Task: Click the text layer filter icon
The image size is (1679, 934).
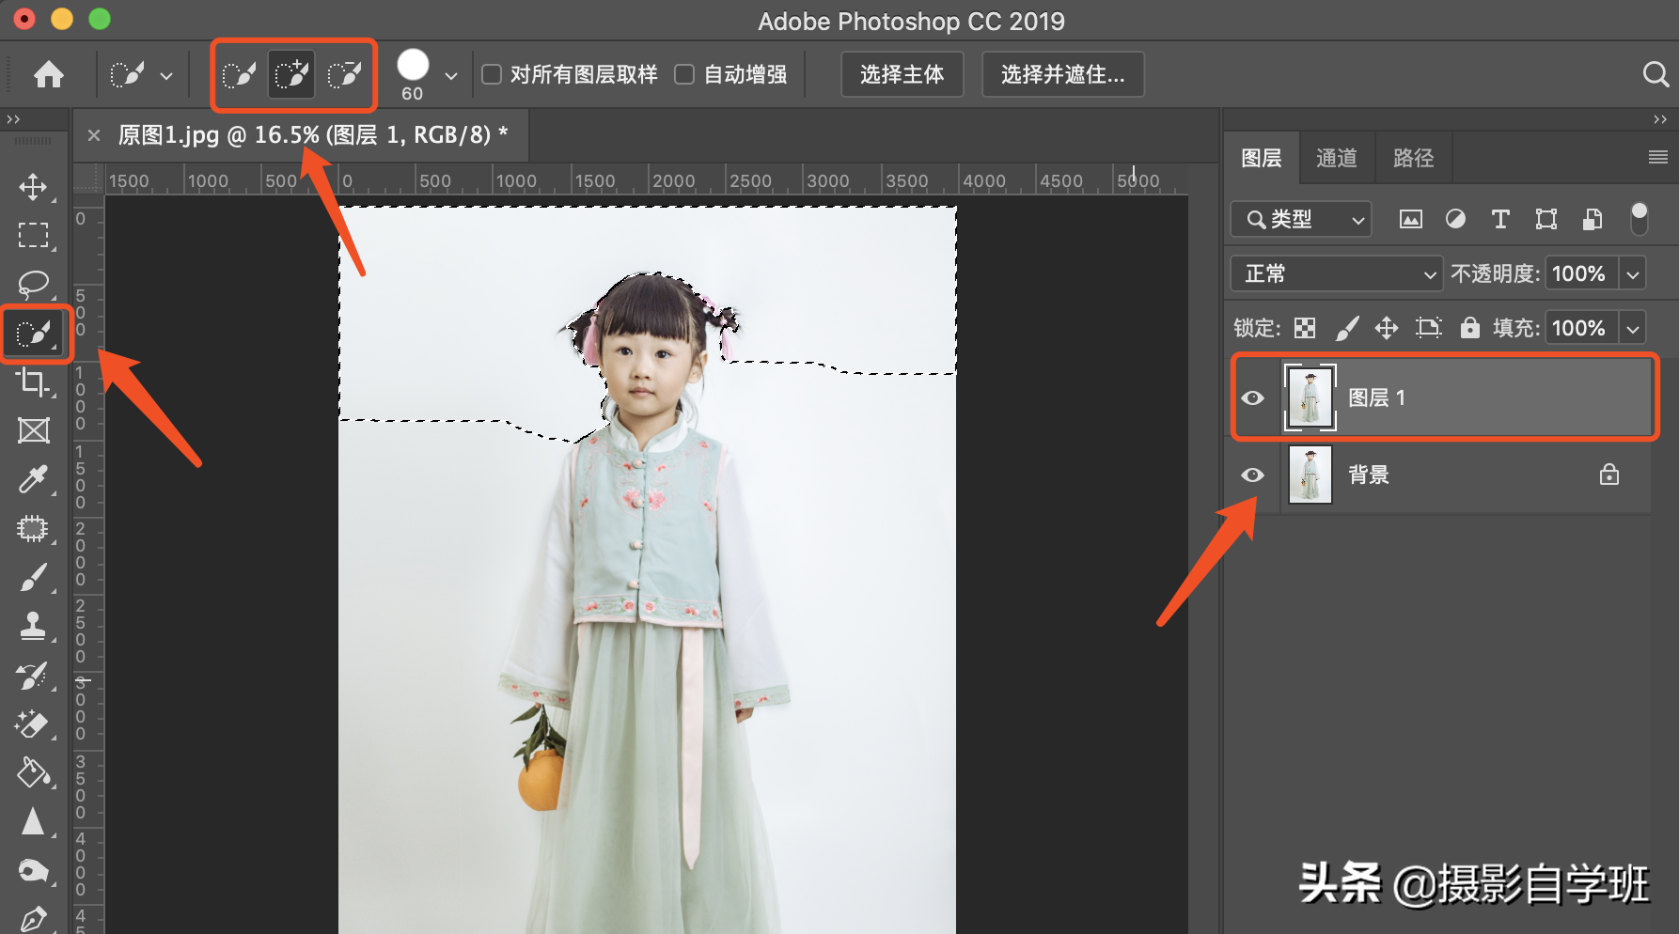Action: click(x=1500, y=220)
